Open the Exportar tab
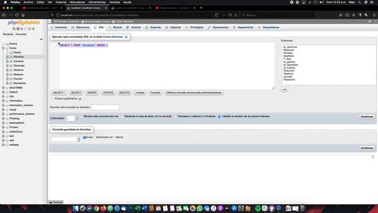 [154, 27]
